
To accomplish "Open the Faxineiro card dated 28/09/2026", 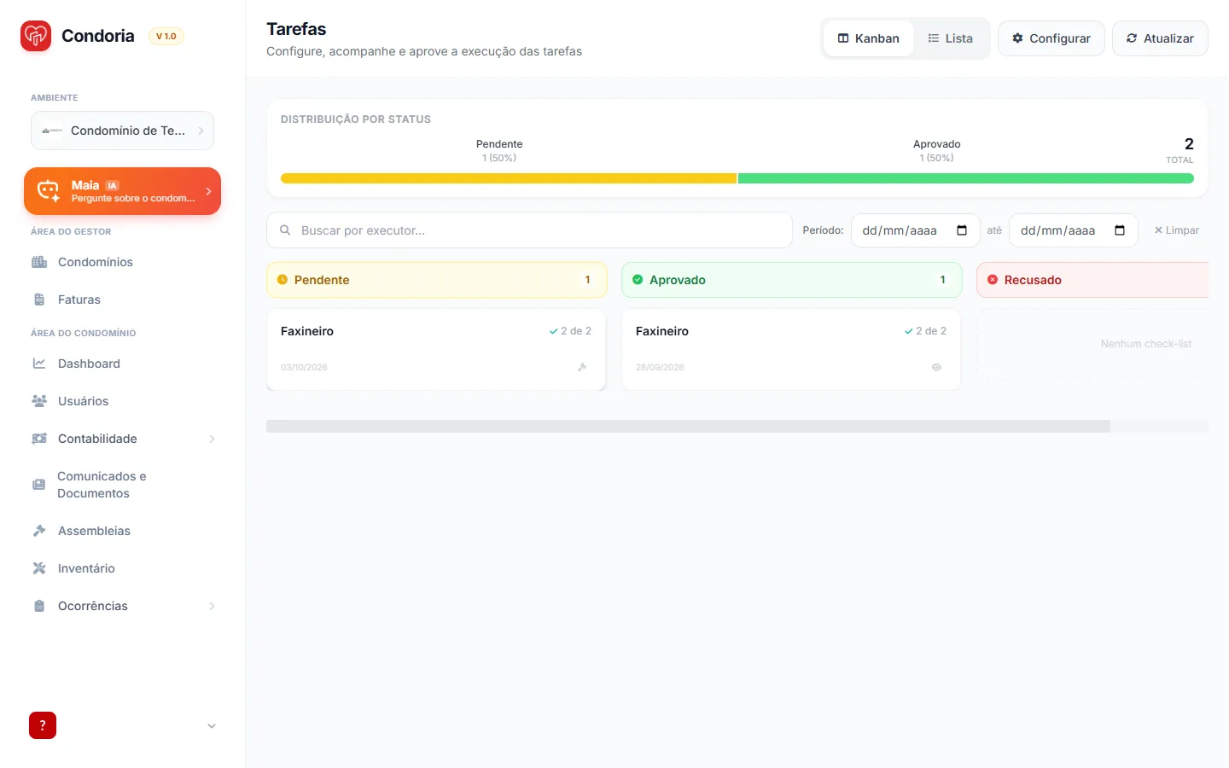I will (791, 349).
